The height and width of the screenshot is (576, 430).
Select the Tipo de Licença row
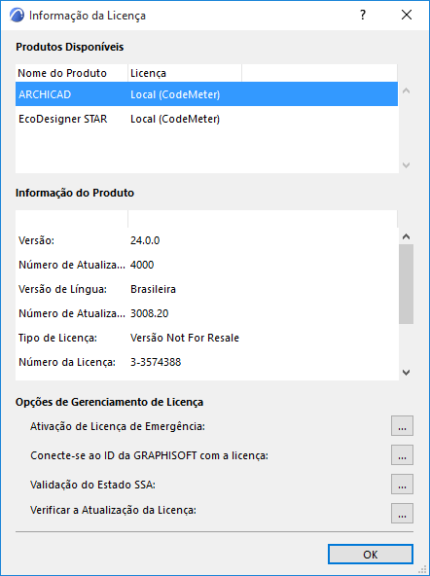[x=206, y=338]
